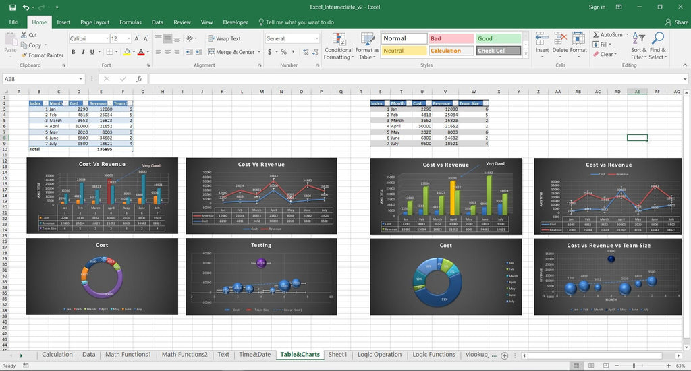
Task: Click the Format Painter brush
Action: click(24, 55)
